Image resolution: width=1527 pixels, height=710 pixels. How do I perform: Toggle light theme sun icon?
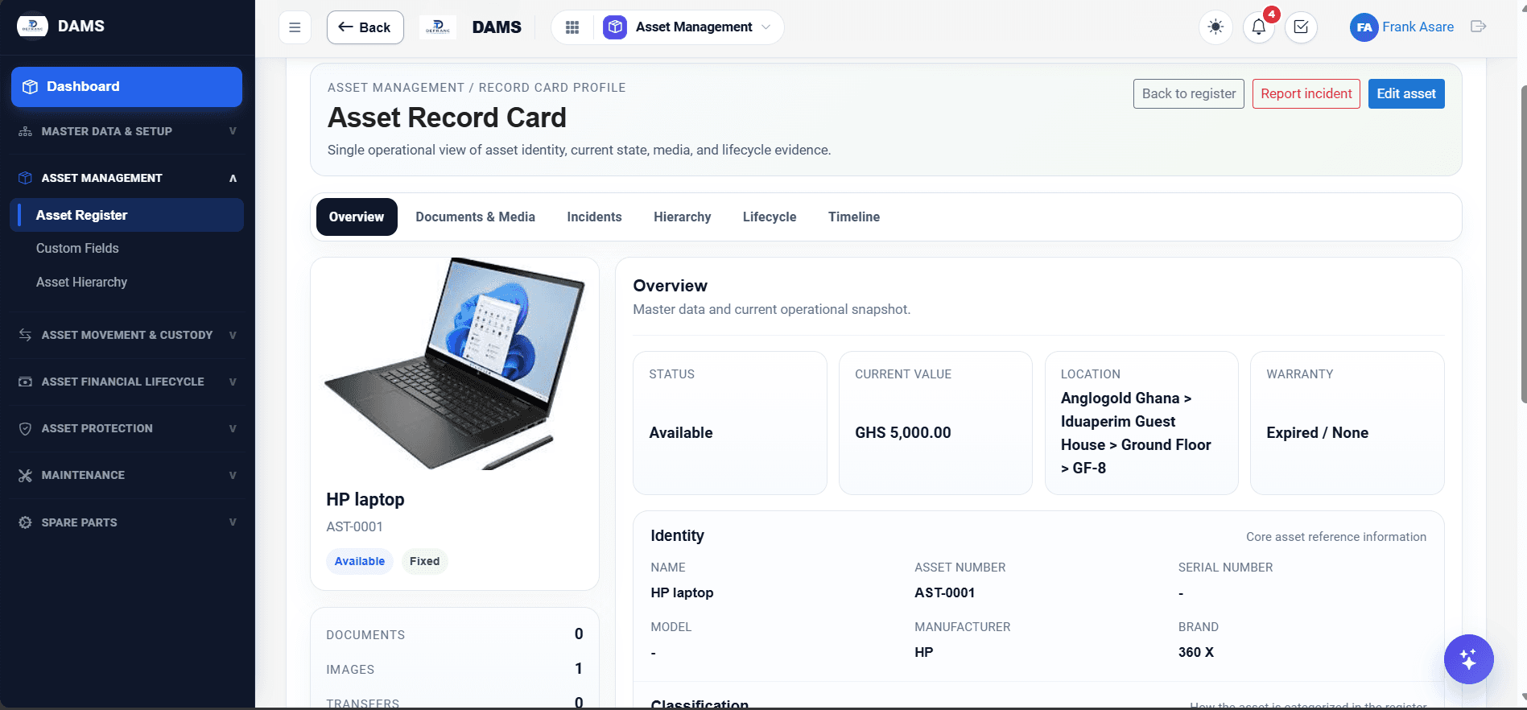pyautogui.click(x=1215, y=27)
